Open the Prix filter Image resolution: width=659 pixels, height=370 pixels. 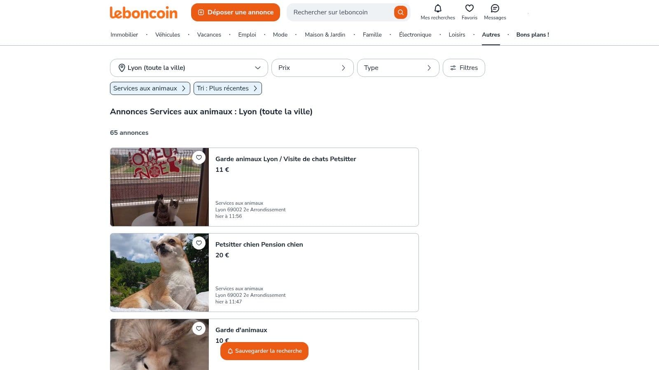(x=312, y=68)
